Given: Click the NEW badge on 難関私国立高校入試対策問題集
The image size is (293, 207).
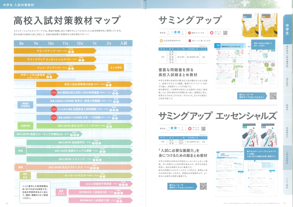Looking at the screenshot, I should (x=54, y=93).
